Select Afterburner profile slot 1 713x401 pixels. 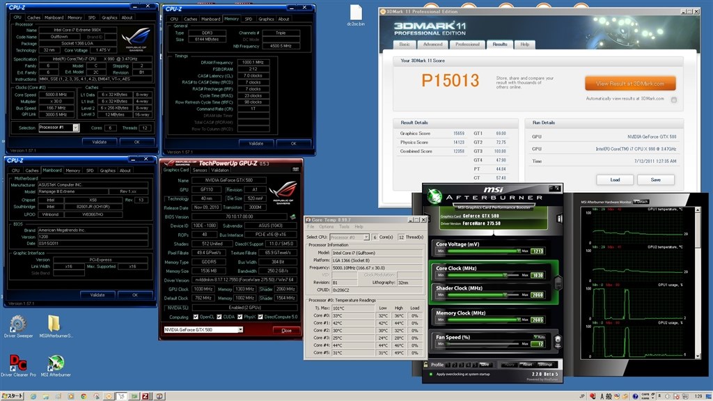point(448,365)
